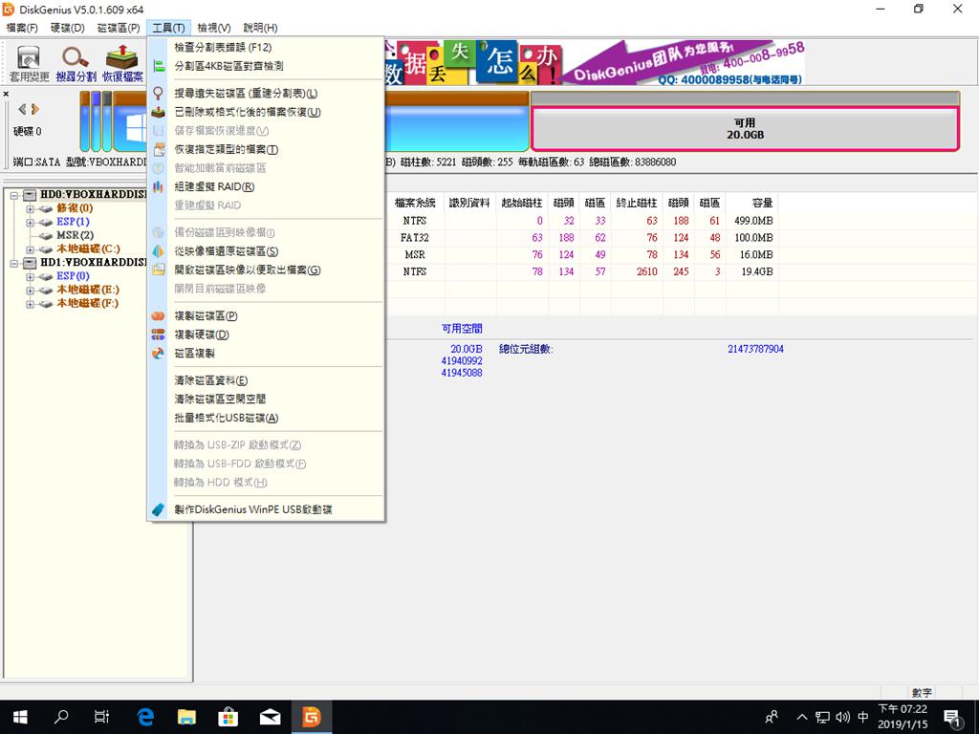The width and height of the screenshot is (979, 734).
Task: Select 製作DiskGenius WinPE USB啟動碟
Action: (x=266, y=510)
